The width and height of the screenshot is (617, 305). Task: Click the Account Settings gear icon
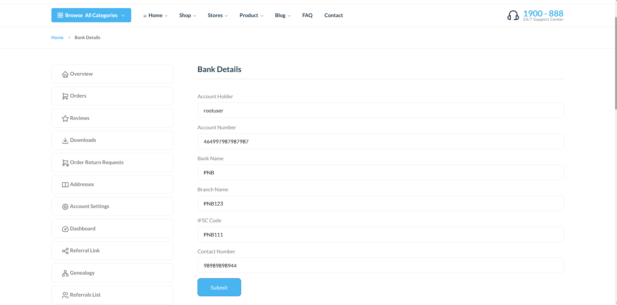point(65,206)
